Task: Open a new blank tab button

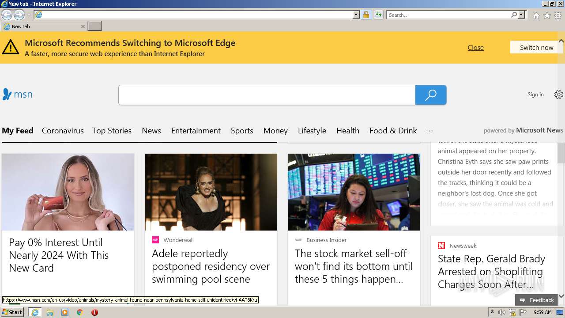Action: point(94,26)
